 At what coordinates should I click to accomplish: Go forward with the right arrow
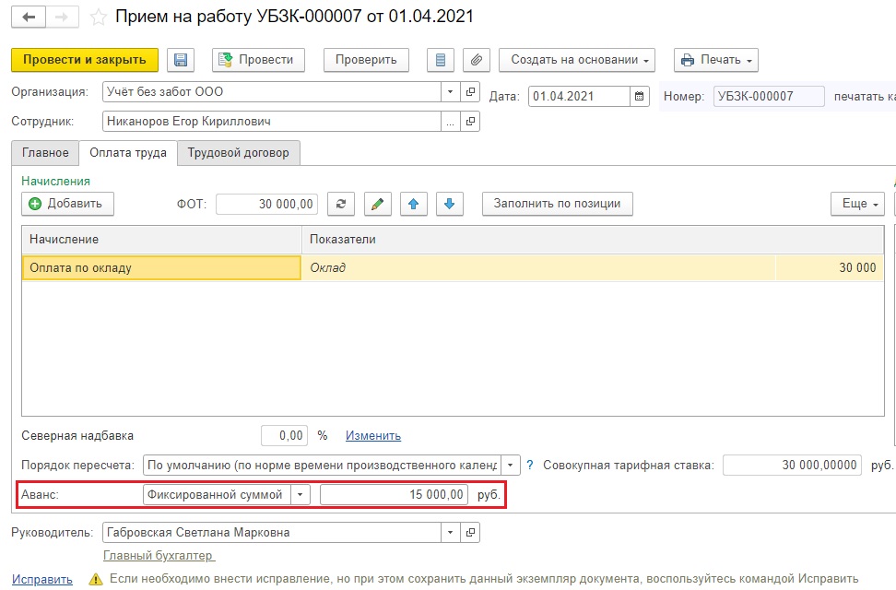63,18
